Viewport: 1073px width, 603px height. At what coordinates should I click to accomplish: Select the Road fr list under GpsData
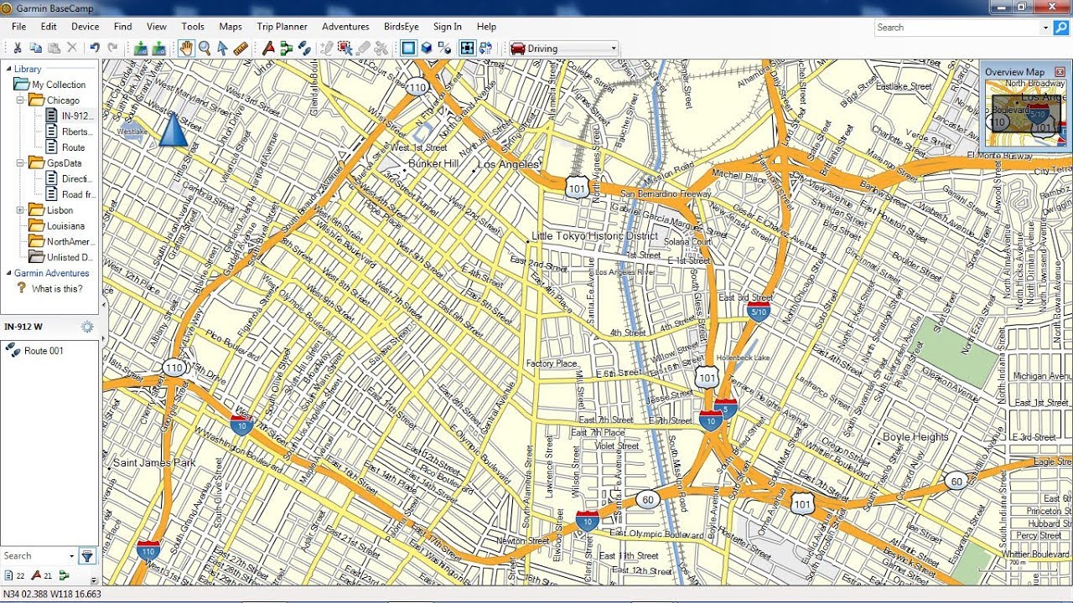click(x=70, y=194)
